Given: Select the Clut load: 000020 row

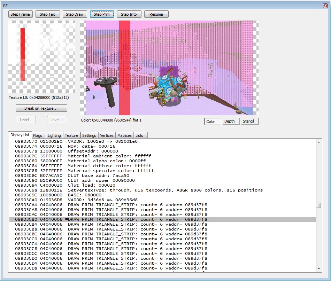Looking at the screenshot, I should click(163, 185).
